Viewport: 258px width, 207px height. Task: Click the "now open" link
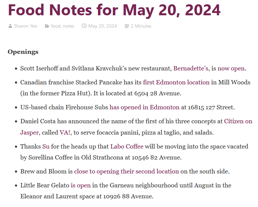coord(231,68)
